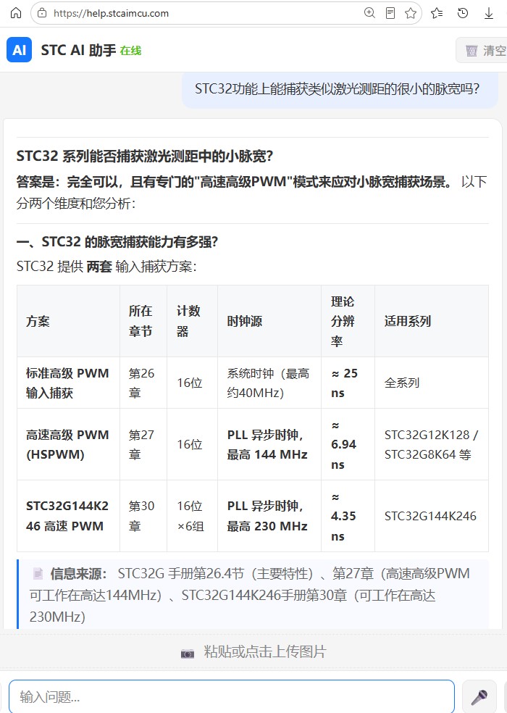Viewport: 507px width, 713px height.
Task: Click the browser home icon
Action: coord(16,13)
